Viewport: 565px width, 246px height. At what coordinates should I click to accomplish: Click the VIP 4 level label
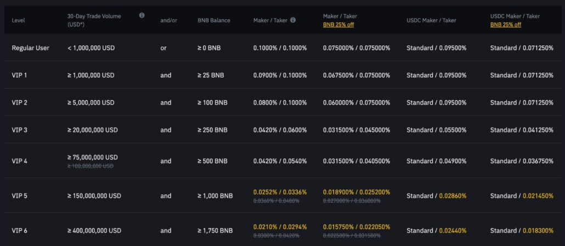coord(19,161)
